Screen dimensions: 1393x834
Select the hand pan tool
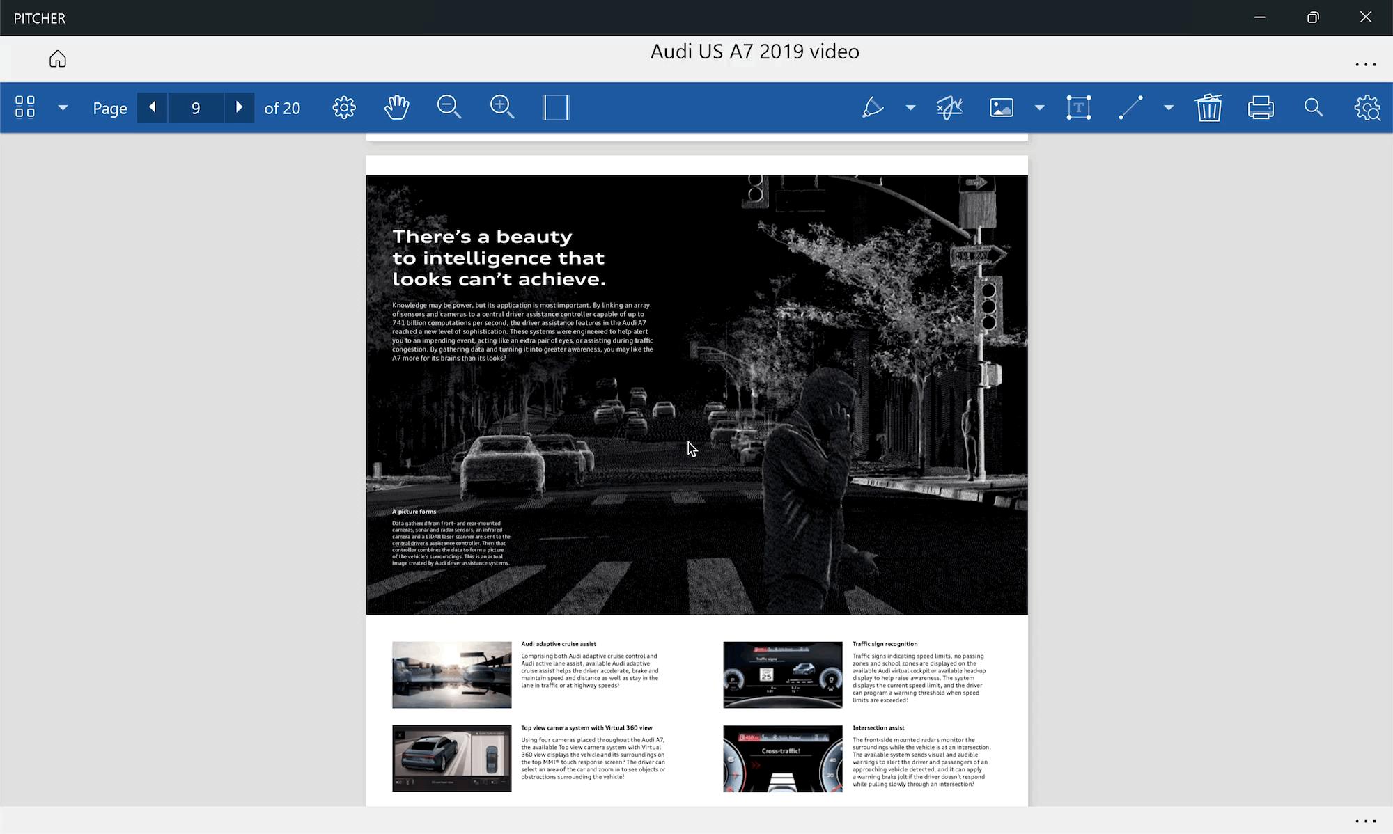point(397,107)
